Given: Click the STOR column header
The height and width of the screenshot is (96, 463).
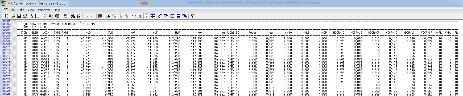Looking at the screenshot, I should [x=23, y=33].
